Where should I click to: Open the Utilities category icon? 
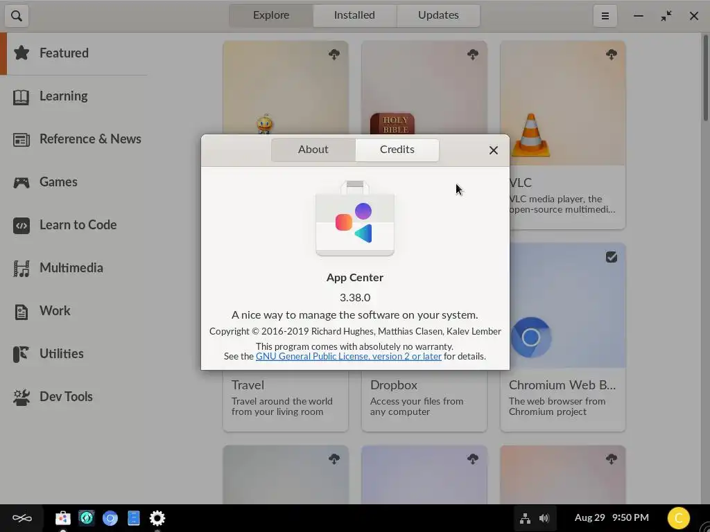coord(21,354)
